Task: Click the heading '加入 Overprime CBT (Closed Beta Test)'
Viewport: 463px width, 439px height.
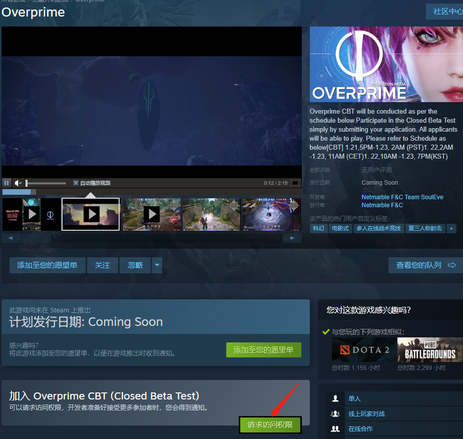Action: coord(104,395)
